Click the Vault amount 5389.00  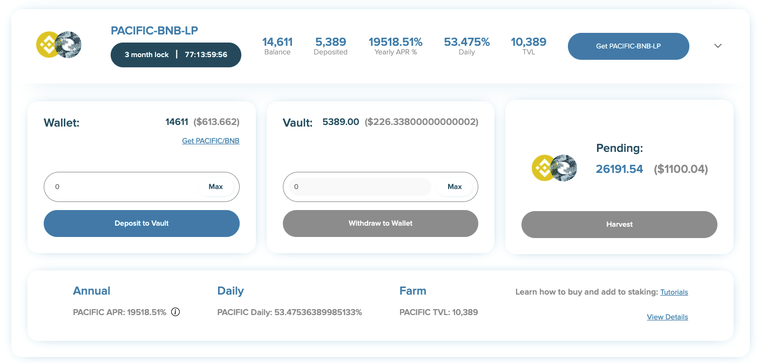click(x=341, y=122)
